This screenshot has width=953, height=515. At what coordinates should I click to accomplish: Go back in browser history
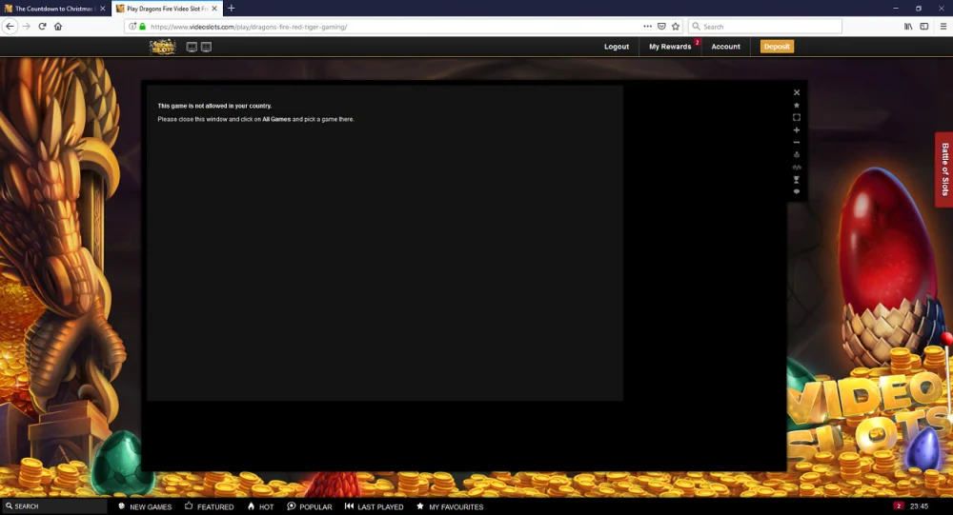click(10, 26)
